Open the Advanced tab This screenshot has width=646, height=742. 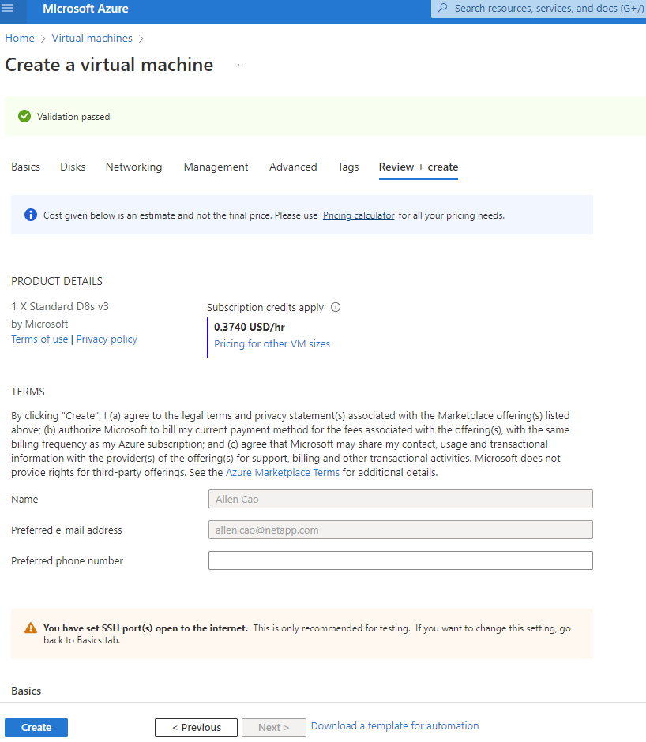[293, 167]
